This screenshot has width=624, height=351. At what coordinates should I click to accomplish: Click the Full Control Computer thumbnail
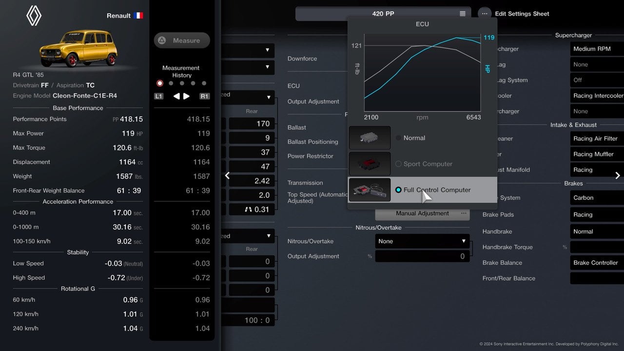point(370,190)
